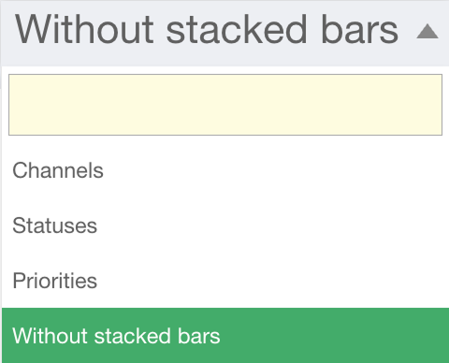Click the gray triangle icon in the header
Viewport: 449px width, 363px height.
pyautogui.click(x=427, y=32)
